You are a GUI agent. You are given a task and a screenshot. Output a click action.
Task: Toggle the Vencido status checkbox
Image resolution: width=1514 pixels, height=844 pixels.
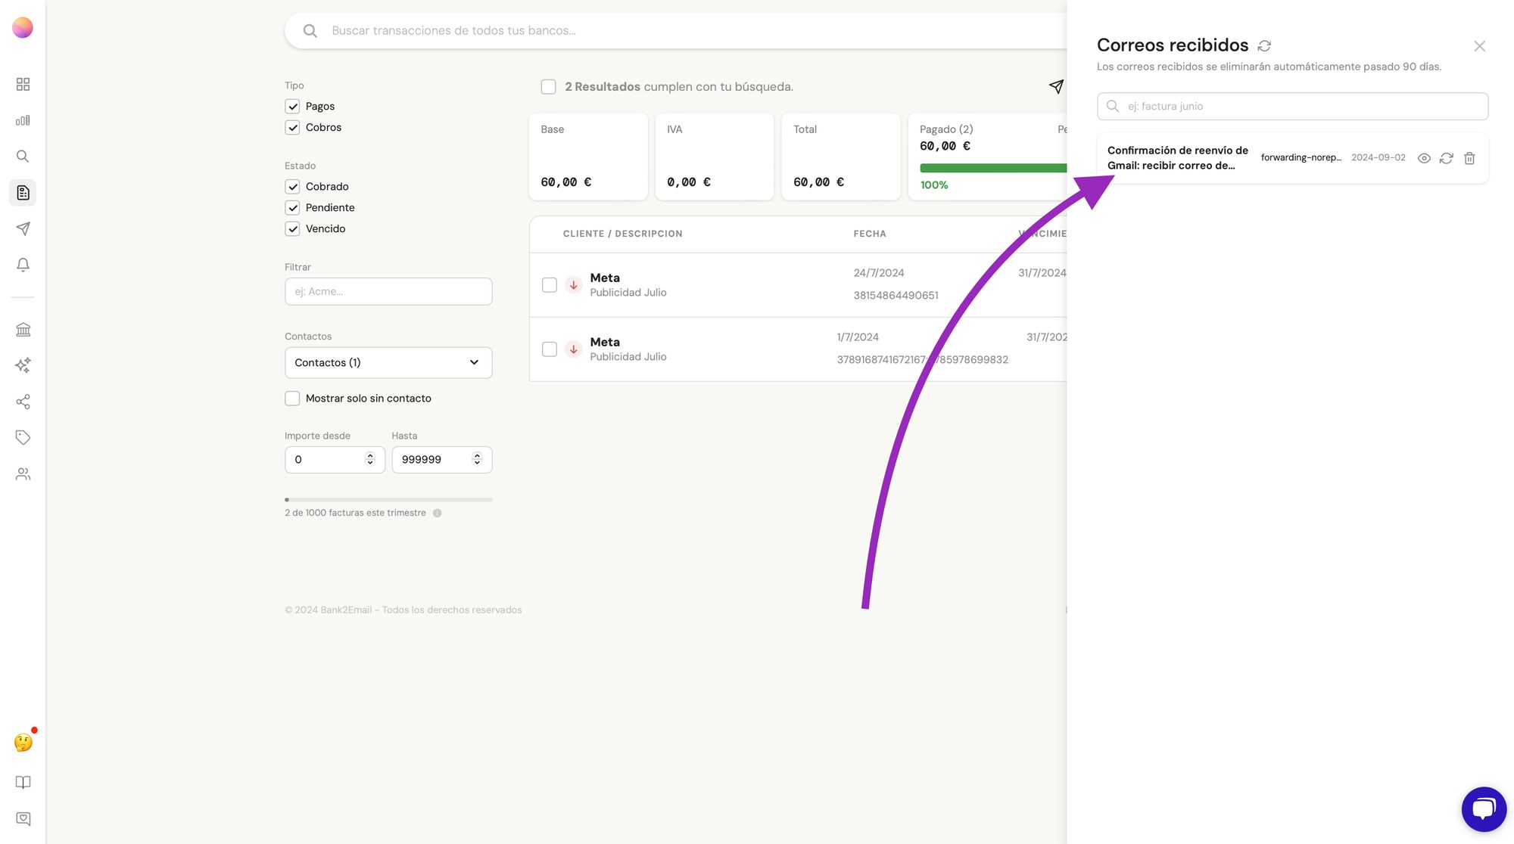tap(292, 229)
